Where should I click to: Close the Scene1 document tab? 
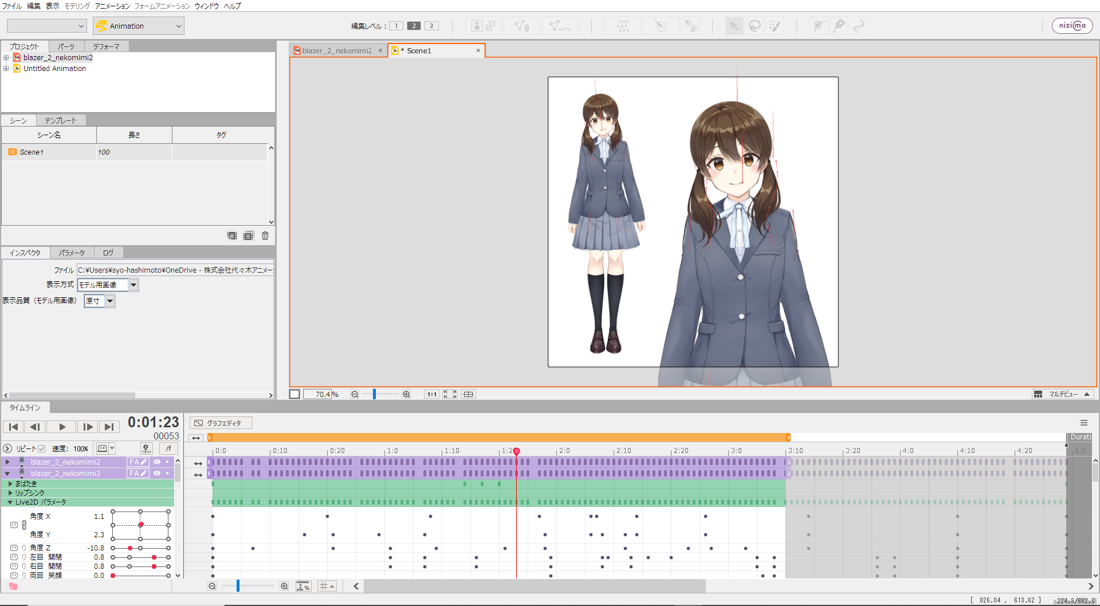[478, 50]
